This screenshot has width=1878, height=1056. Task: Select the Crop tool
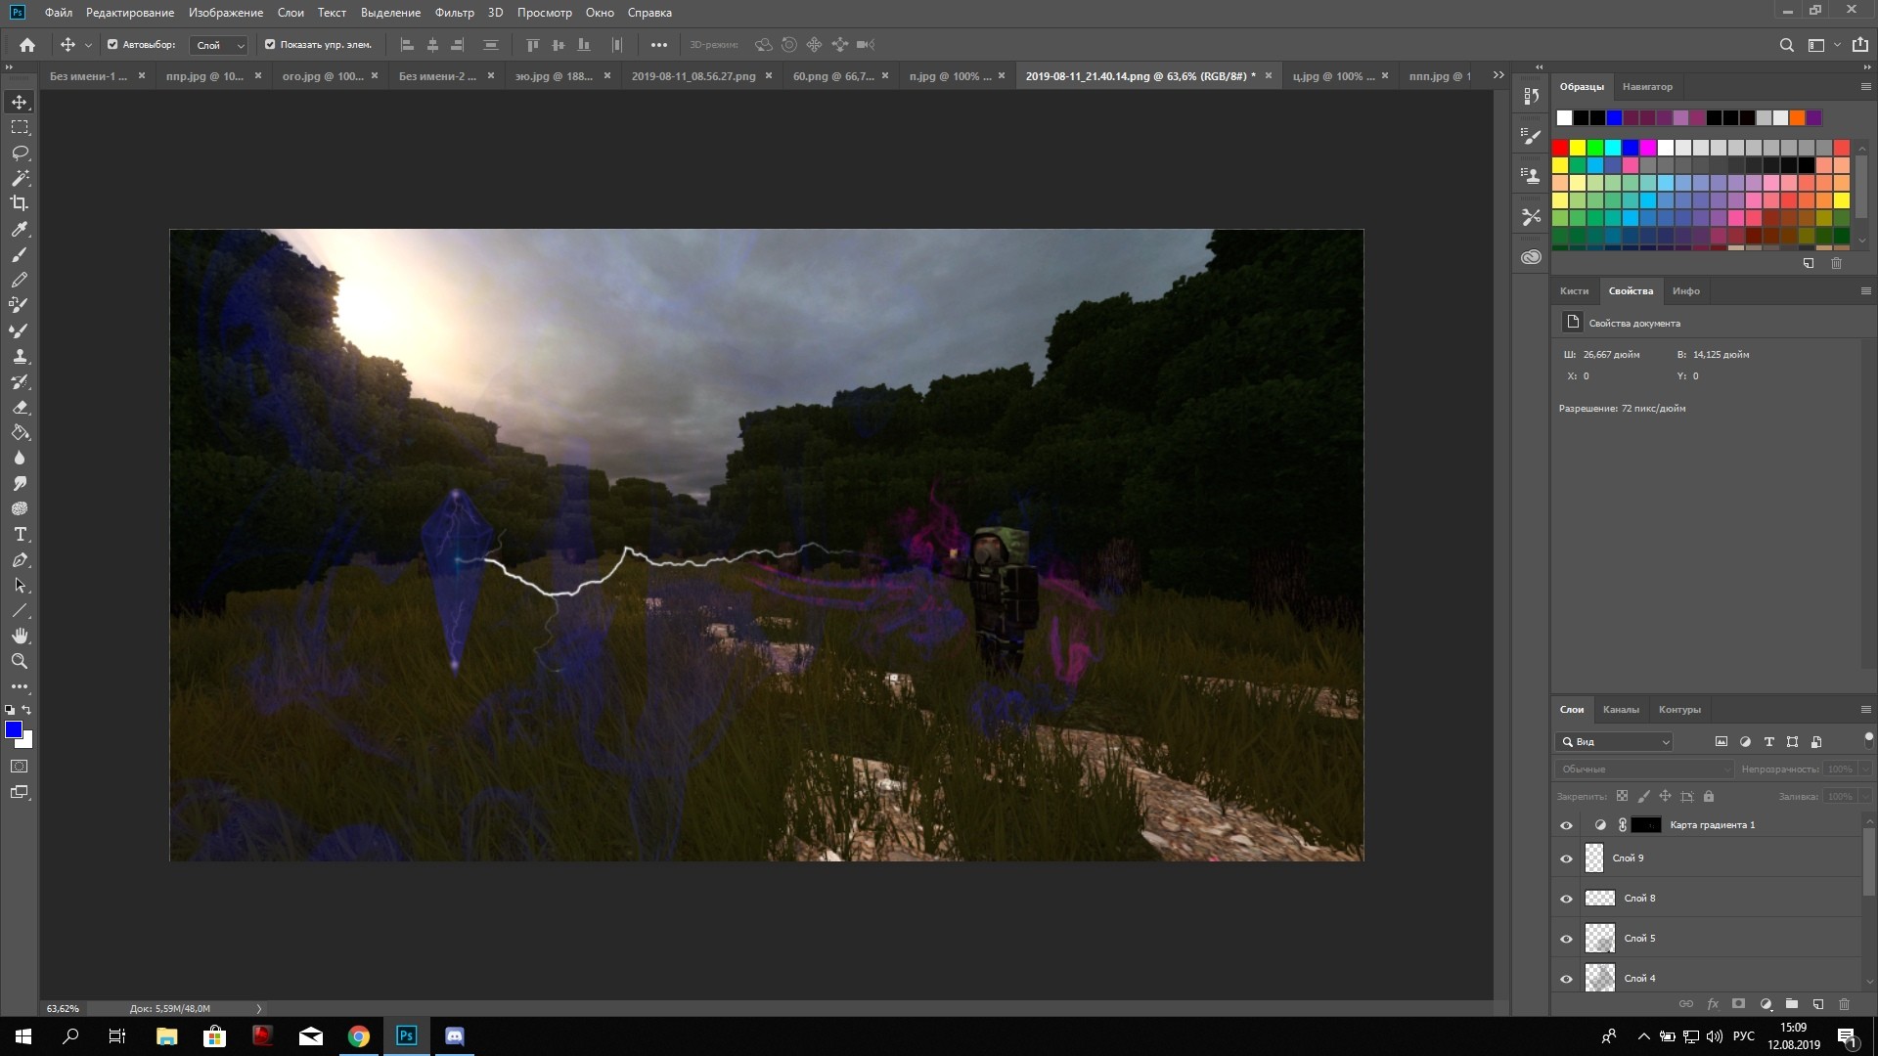click(20, 203)
